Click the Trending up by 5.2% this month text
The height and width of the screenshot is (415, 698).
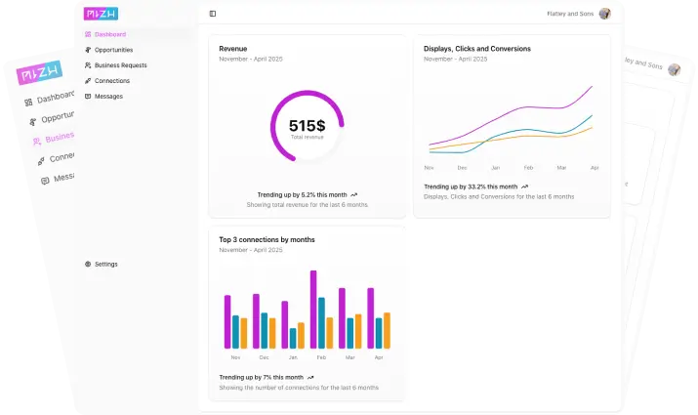tap(302, 195)
